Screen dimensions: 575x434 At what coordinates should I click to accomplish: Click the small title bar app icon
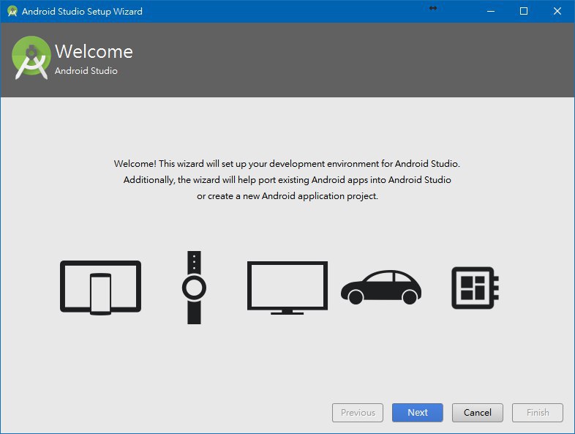(x=12, y=12)
